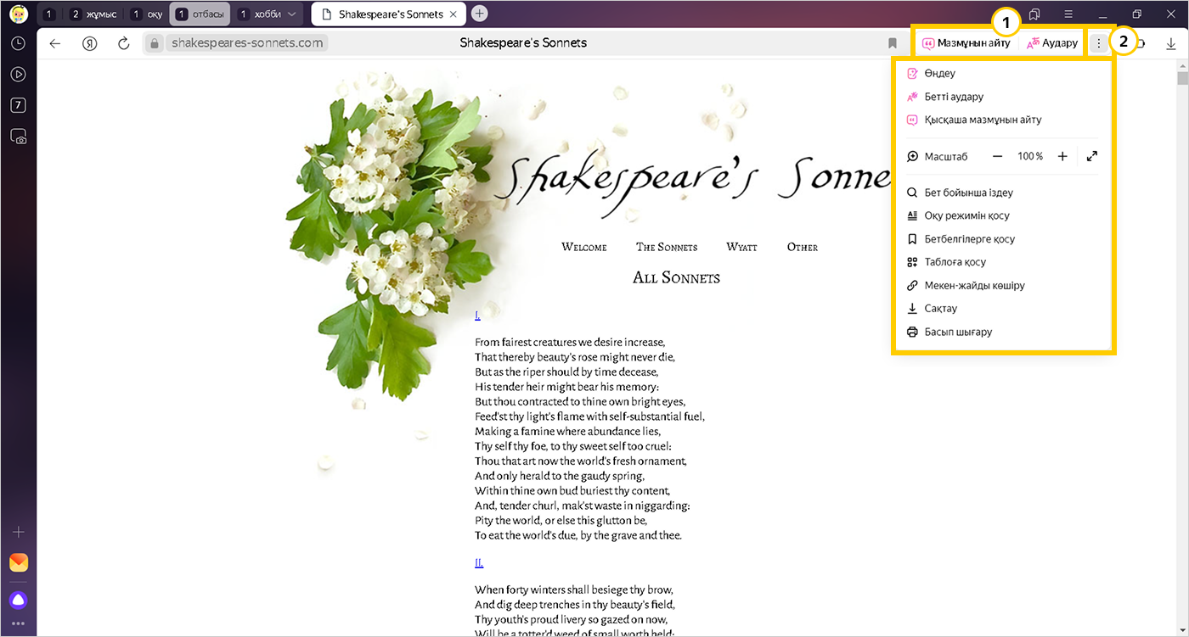Click the page reload icon

click(x=123, y=43)
